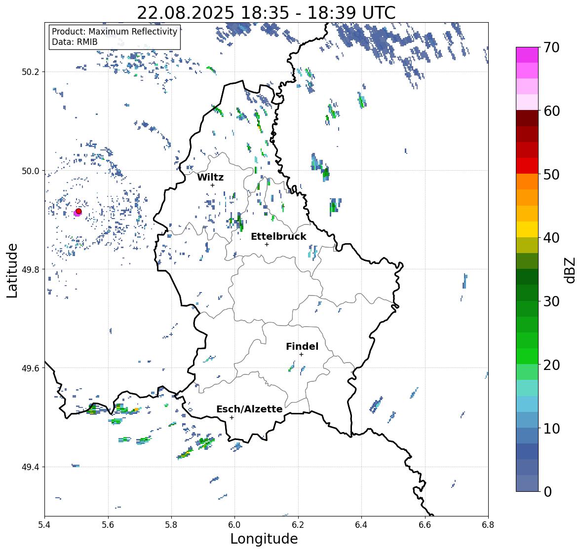
Task: Pick the dark red colorbar segment below 60
Action: (x=527, y=118)
